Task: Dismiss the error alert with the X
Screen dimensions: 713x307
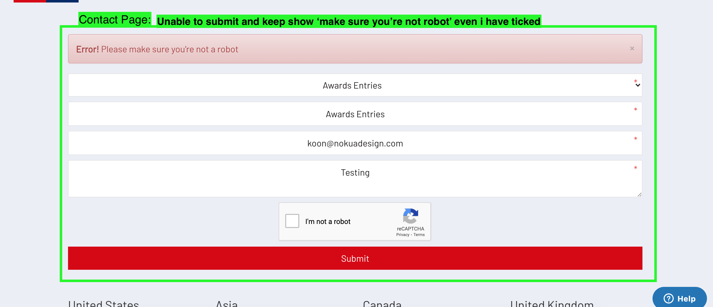Action: click(x=632, y=49)
